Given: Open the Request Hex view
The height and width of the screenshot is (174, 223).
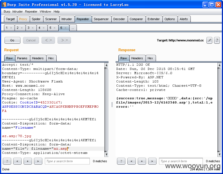Looking at the screenshot, I should 51,58.
